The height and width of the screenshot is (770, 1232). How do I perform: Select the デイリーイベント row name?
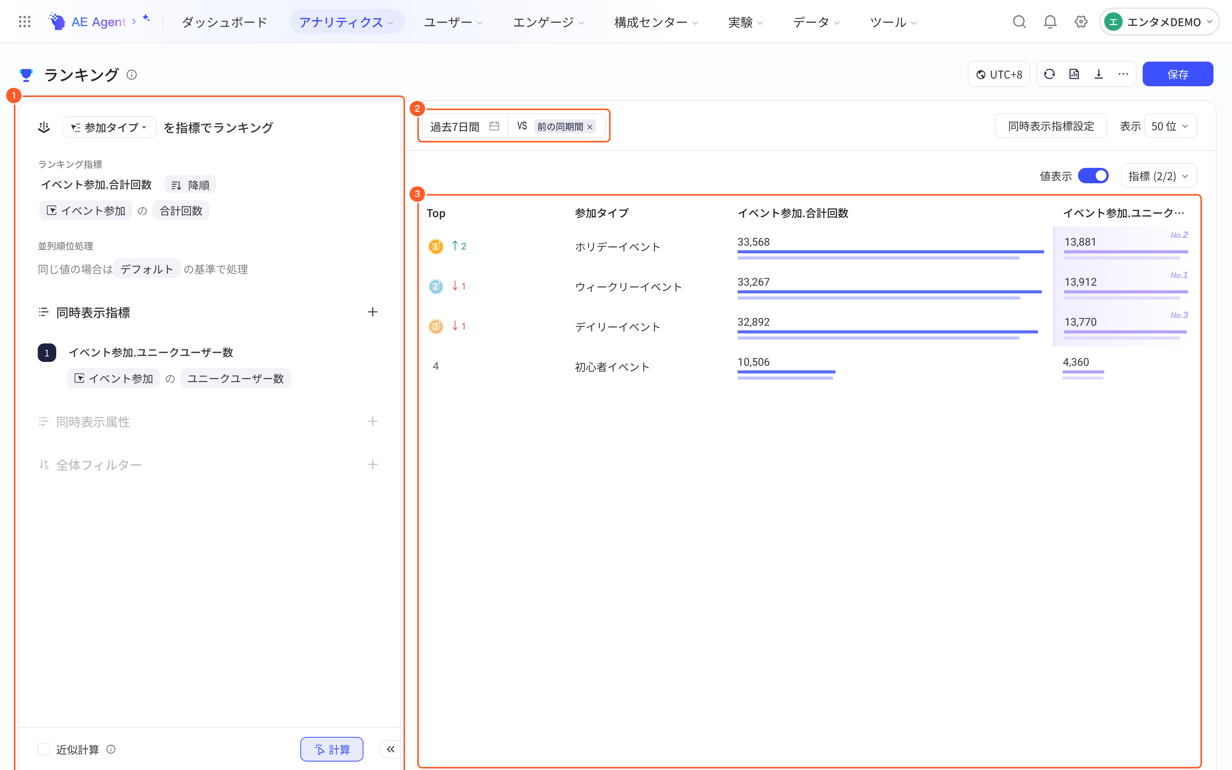click(618, 327)
